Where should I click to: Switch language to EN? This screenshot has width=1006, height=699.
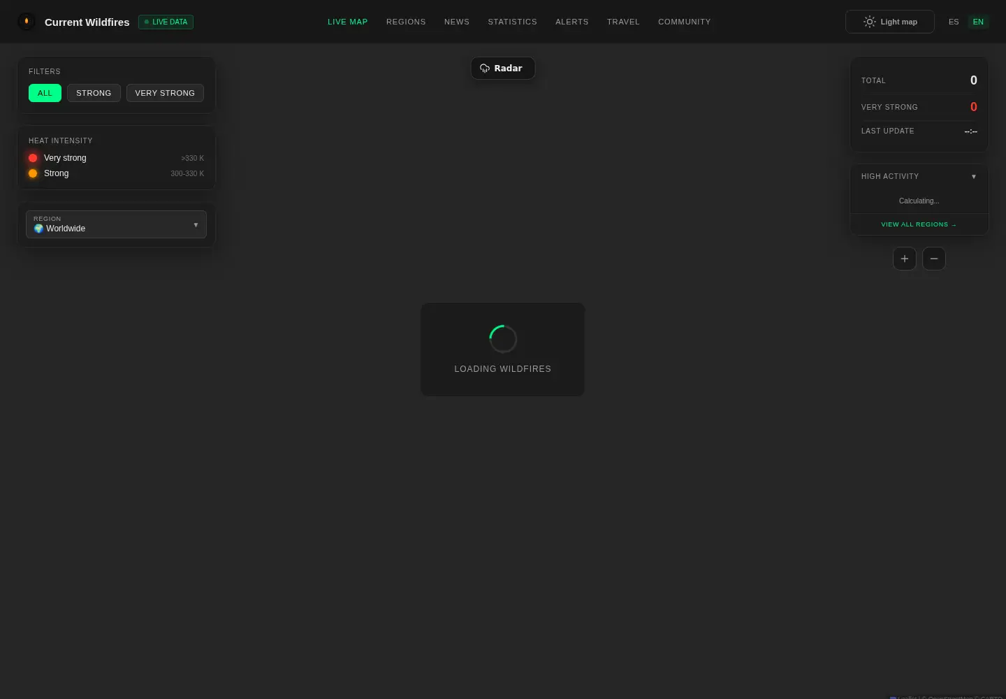[x=978, y=22]
